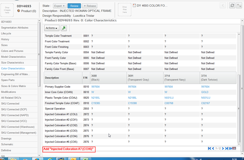
Task: Open the Schematic section
Action: (18, 144)
